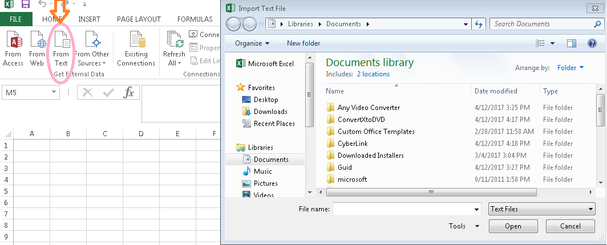Click Change your view icon
This screenshot has height=245, width=607.
540,43
